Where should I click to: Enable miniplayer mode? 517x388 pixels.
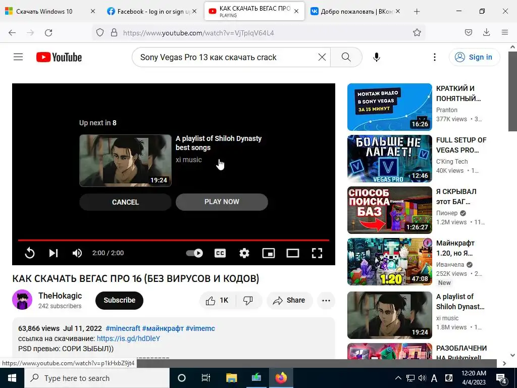coord(269,253)
